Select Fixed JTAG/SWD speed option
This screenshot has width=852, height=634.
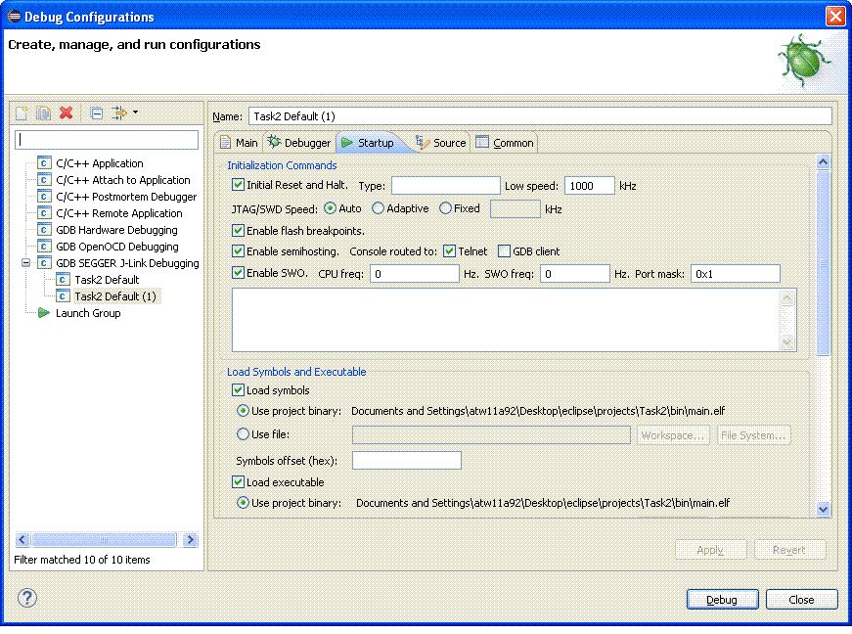click(x=445, y=208)
